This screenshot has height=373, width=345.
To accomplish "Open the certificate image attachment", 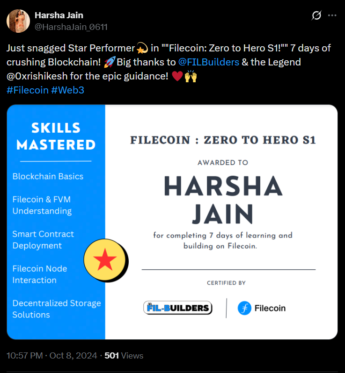I will tap(172, 222).
